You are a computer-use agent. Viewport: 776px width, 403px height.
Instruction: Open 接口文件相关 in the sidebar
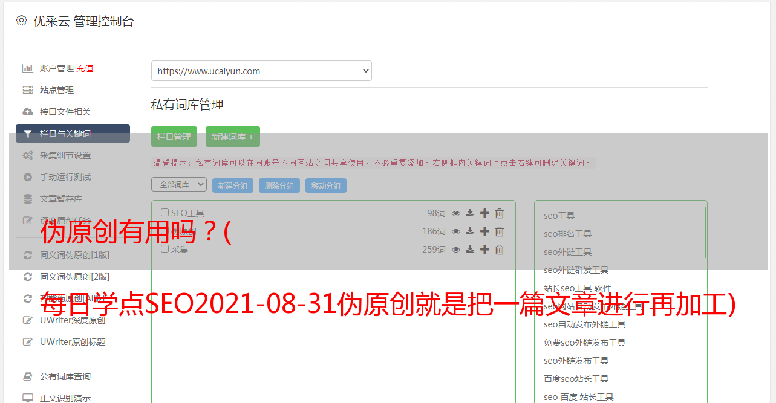click(65, 112)
